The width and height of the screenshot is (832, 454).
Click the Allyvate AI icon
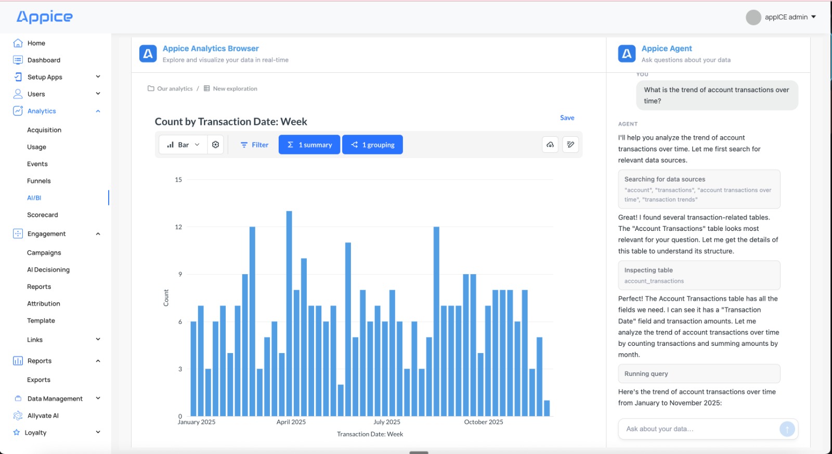pos(18,416)
